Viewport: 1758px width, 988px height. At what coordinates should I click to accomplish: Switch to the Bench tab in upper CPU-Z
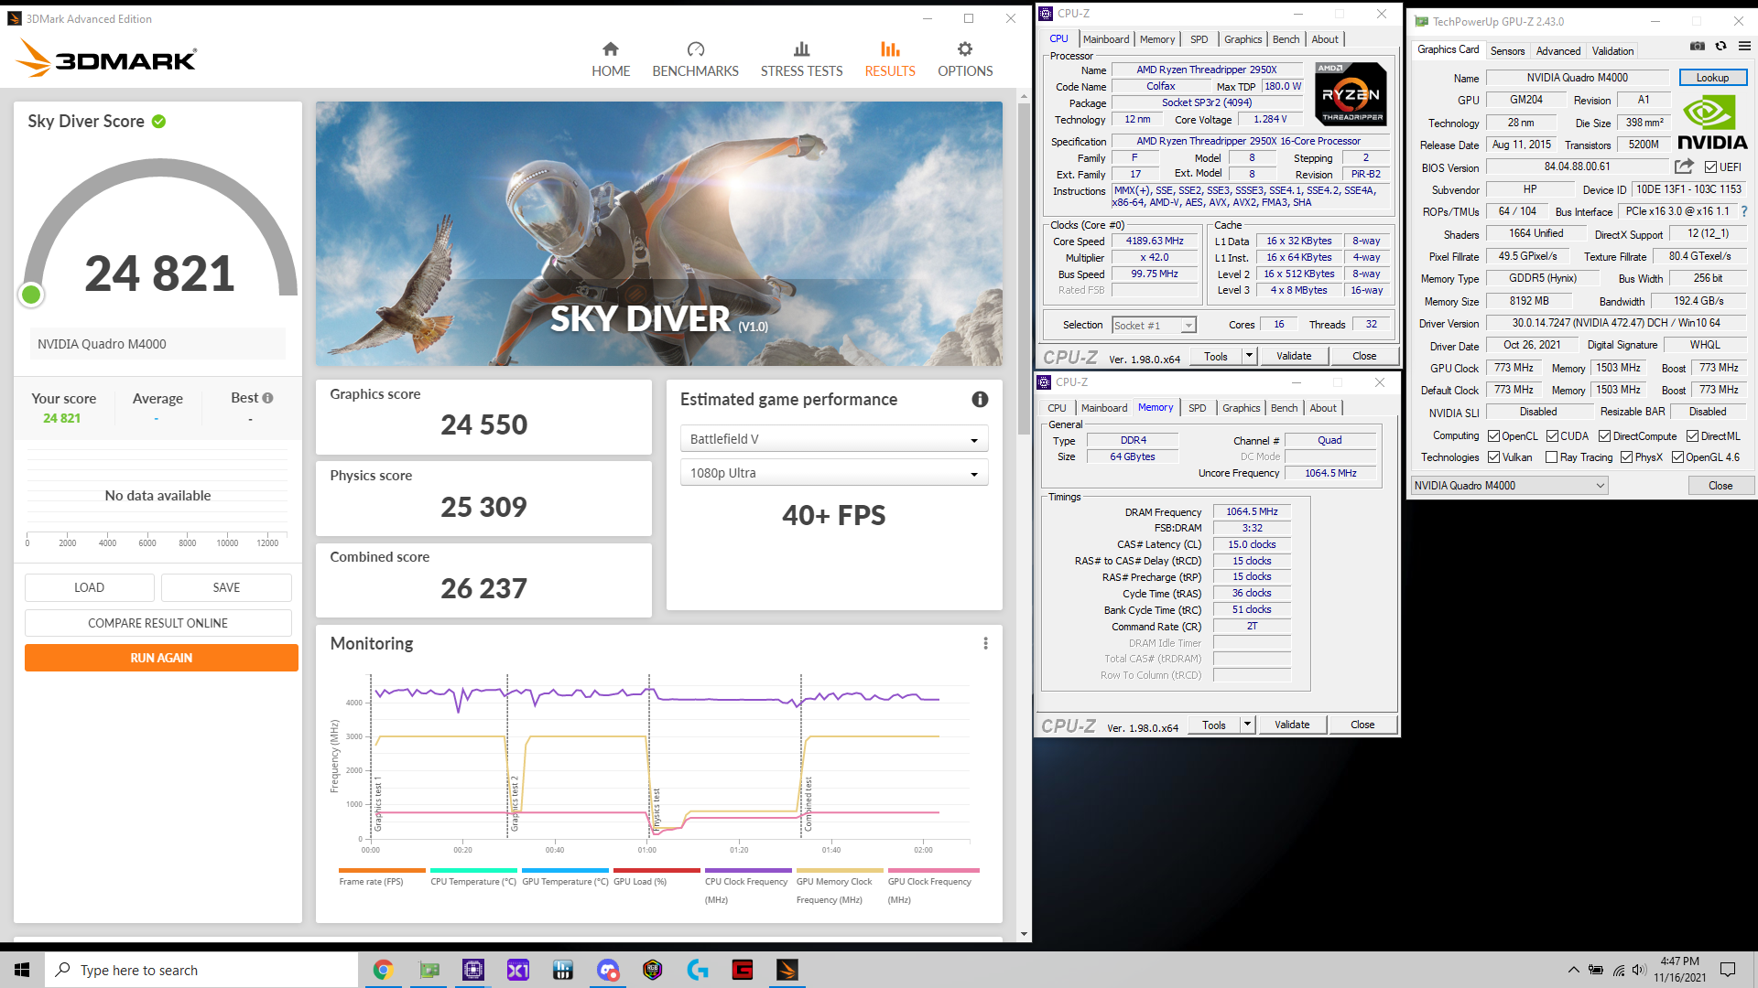(1286, 39)
